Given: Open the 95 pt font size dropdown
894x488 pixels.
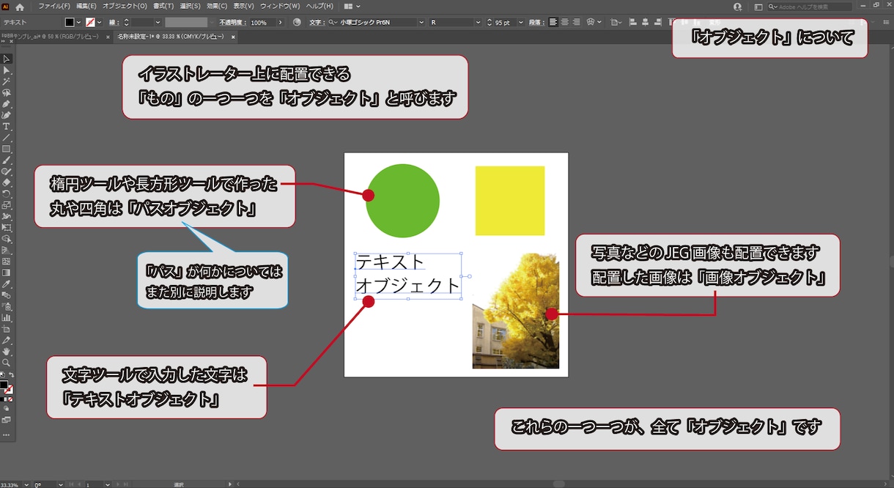Looking at the screenshot, I should pyautogui.click(x=521, y=22).
